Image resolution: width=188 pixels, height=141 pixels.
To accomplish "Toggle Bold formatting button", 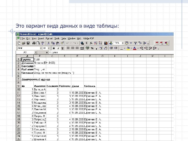I will click(x=54, y=48).
